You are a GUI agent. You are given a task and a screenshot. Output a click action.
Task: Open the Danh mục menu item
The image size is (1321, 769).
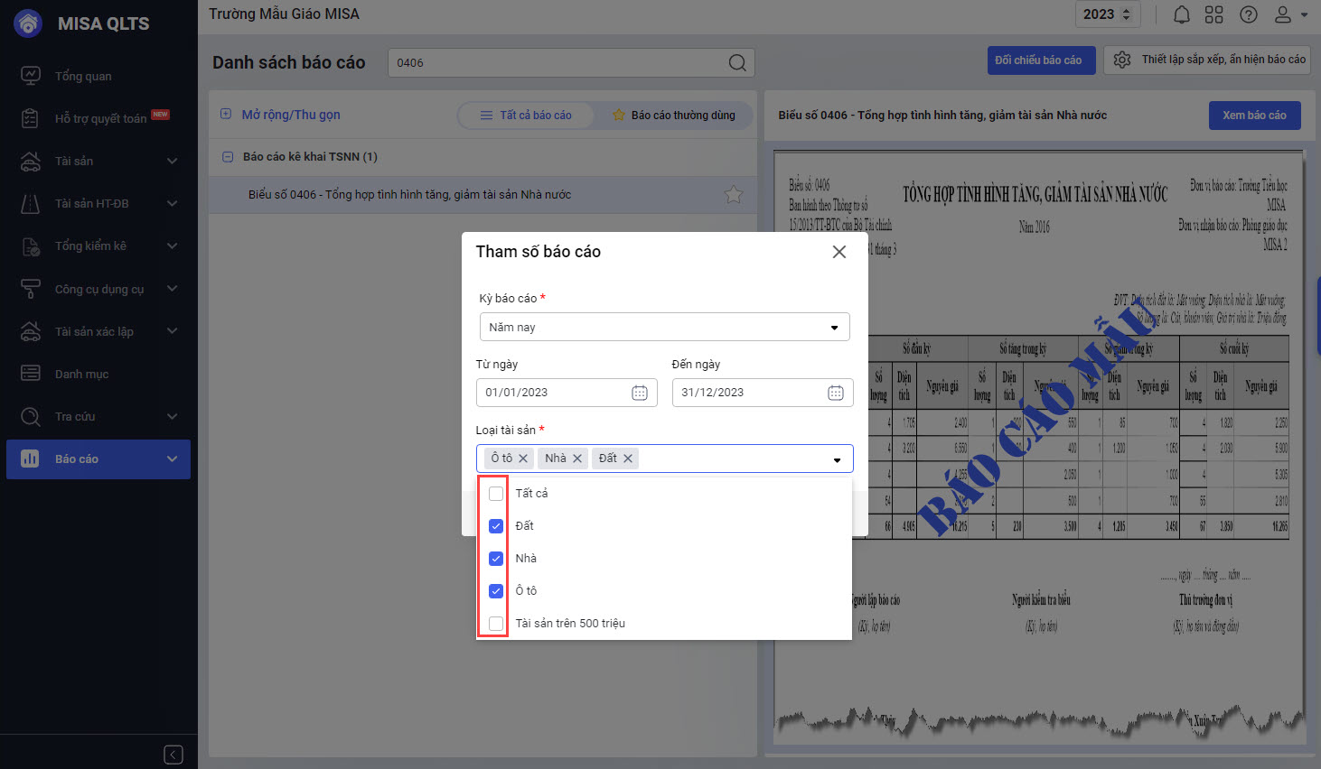98,374
